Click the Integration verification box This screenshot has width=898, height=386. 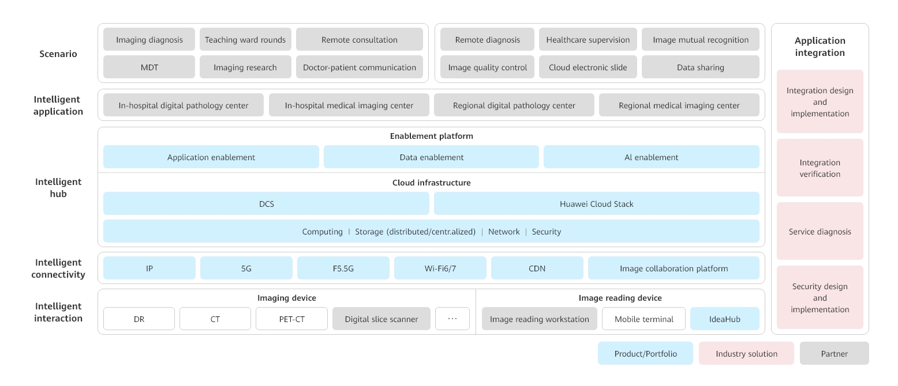click(820, 168)
